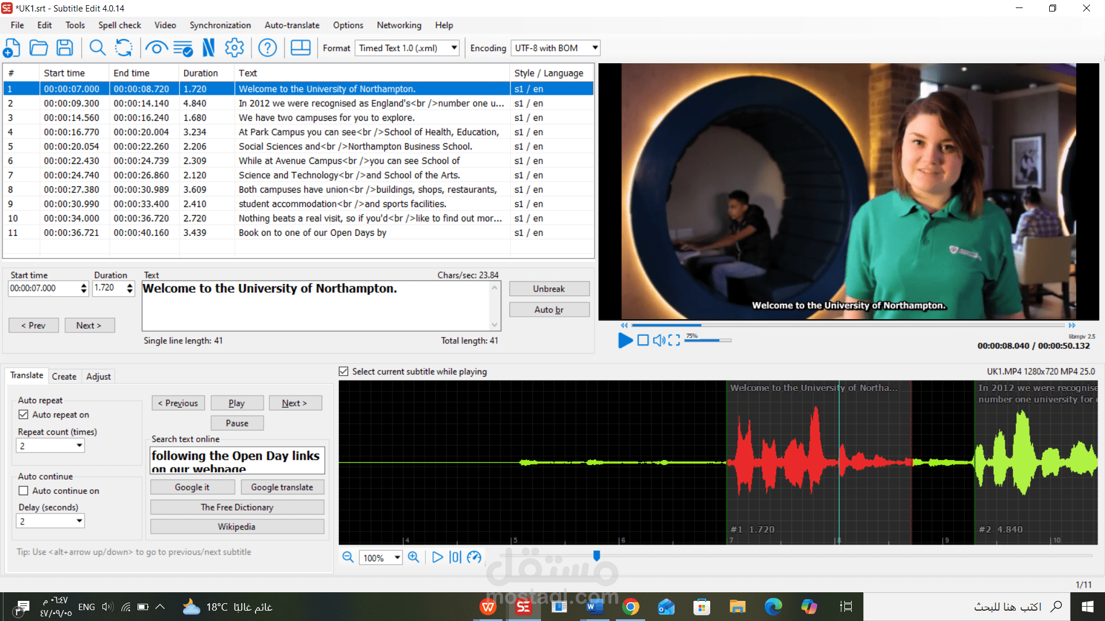
Task: Click the Save floppy disk icon
Action: point(64,48)
